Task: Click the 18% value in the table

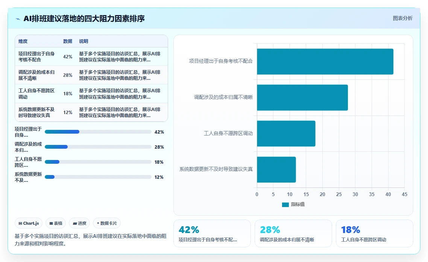Action: pos(68,94)
